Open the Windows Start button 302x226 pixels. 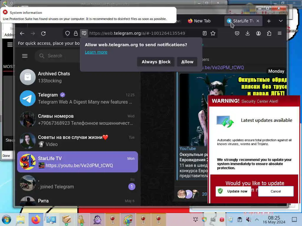(6, 220)
